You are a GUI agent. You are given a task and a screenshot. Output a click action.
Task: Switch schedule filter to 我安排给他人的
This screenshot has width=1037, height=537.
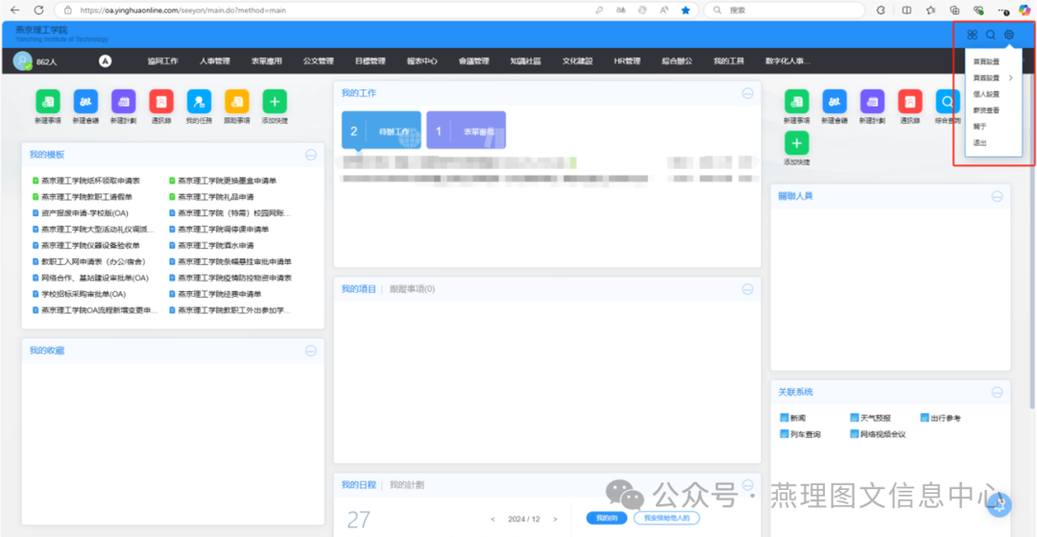click(665, 518)
